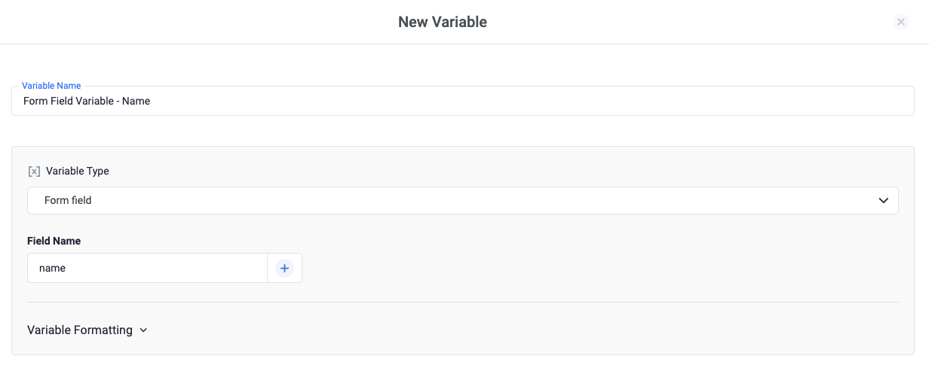Click the bold Field Name label
Screen dimensions: 929x377
[54, 241]
